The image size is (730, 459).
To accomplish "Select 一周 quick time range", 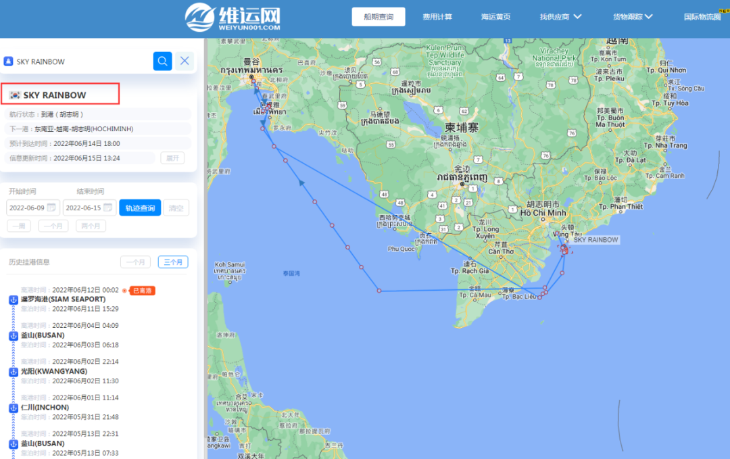I will tap(19, 226).
